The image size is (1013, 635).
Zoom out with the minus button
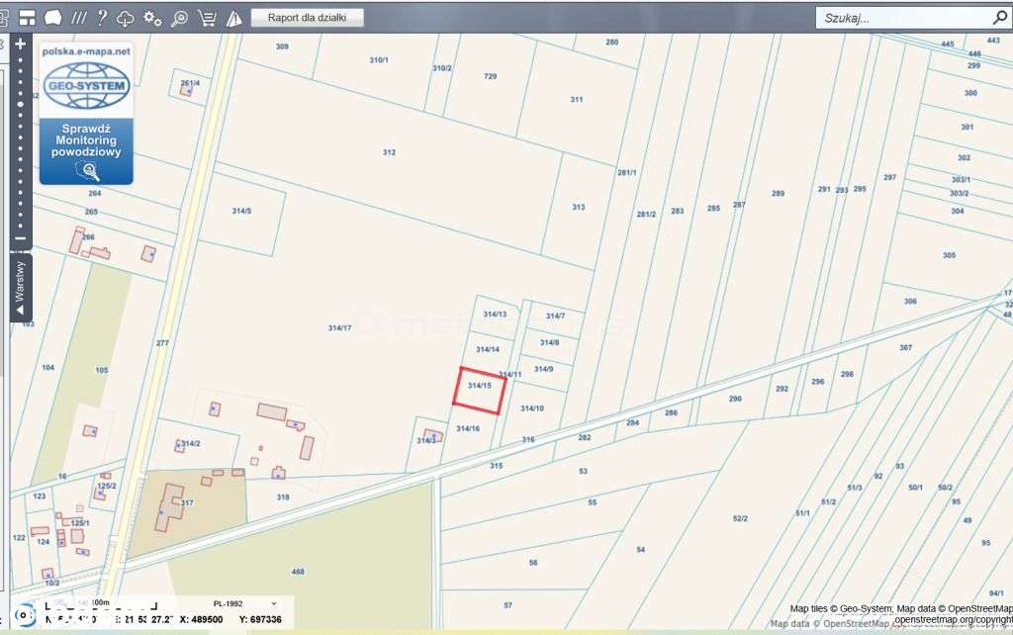21,238
